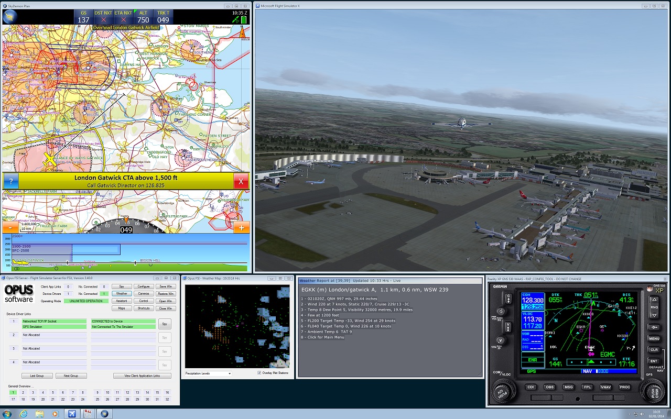
Task: Select the DST NXT instrument tile
Action: [x=103, y=17]
